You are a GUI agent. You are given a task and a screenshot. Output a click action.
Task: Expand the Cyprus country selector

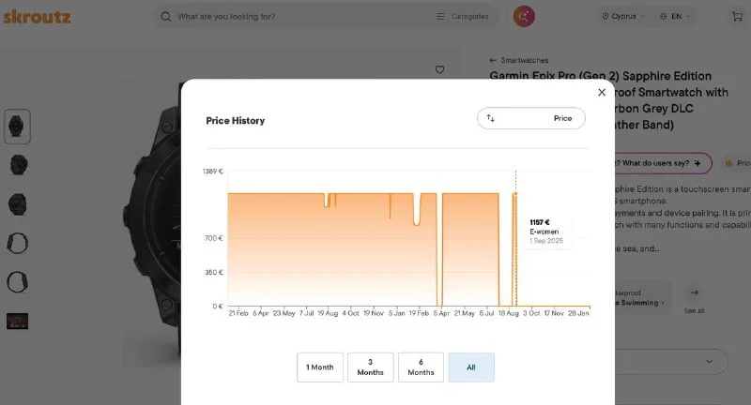pos(622,17)
